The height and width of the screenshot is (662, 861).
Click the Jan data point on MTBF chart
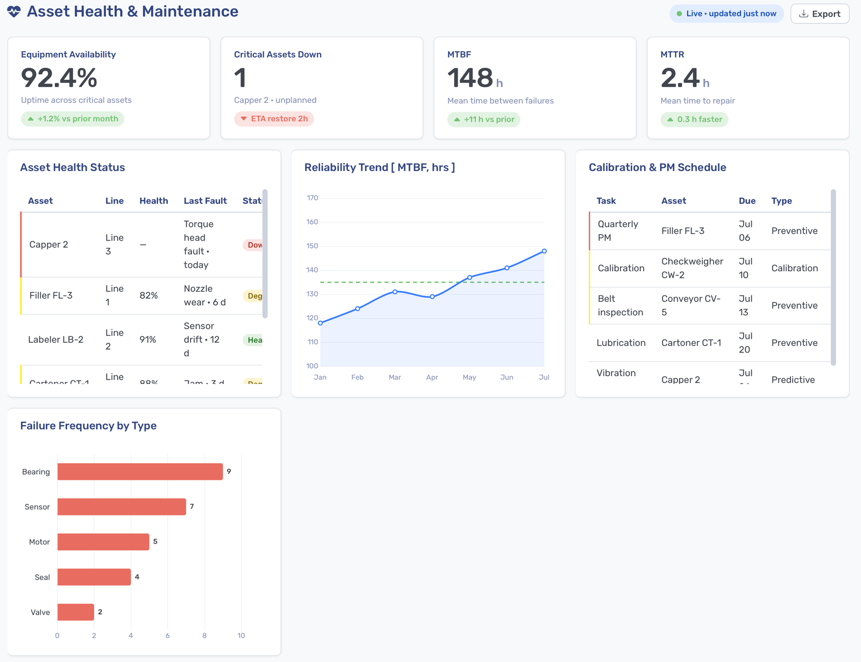pos(321,323)
